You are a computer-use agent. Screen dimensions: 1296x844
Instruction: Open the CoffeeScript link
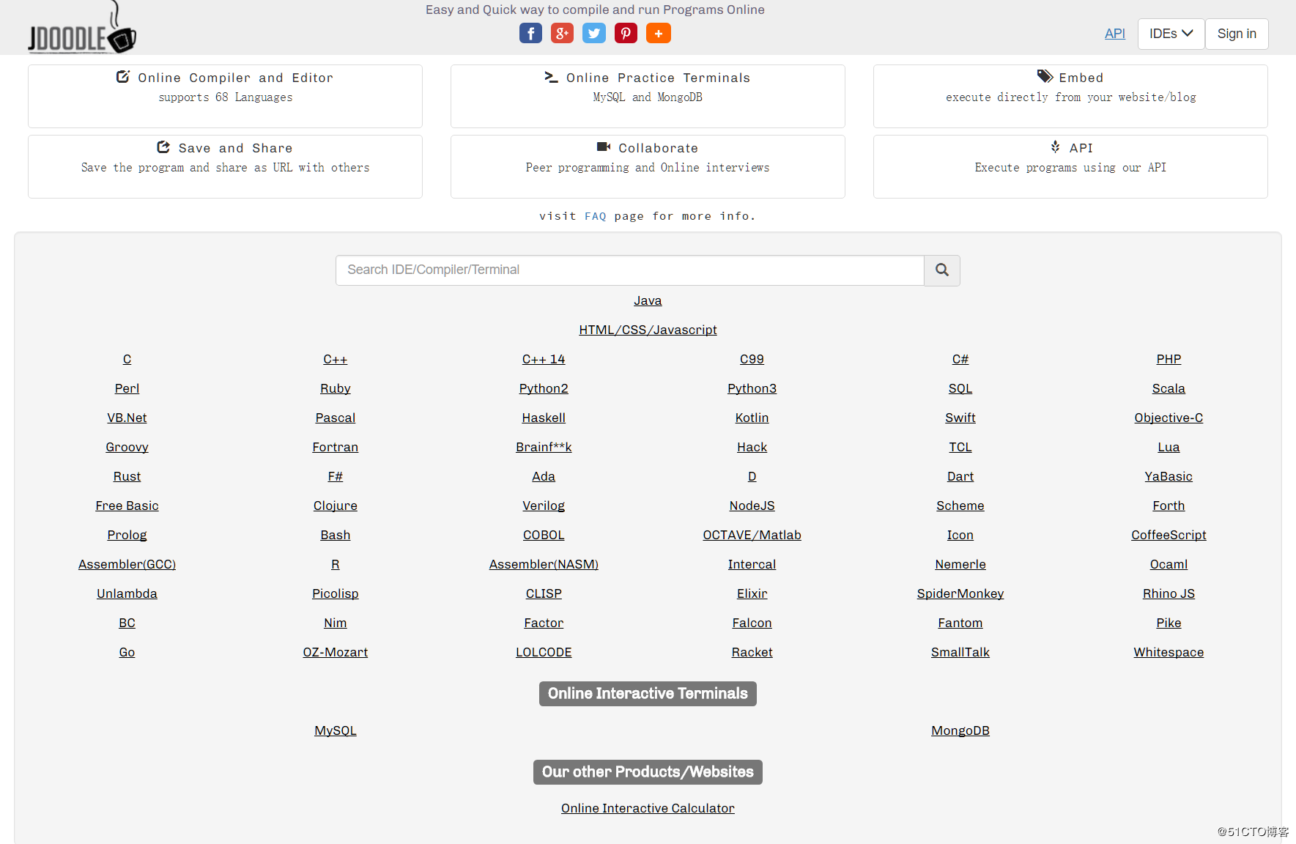[1169, 535]
